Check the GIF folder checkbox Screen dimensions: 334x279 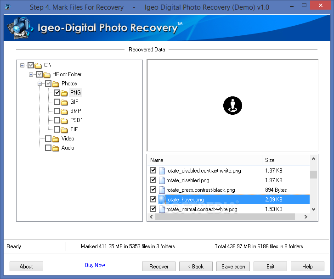[57, 102]
